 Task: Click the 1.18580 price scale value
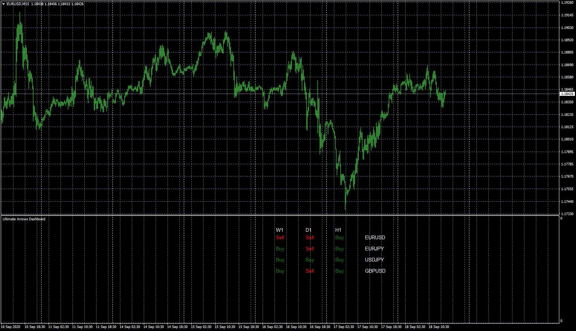coord(567,77)
